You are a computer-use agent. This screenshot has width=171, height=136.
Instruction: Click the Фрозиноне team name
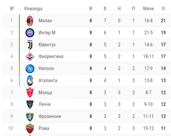50,116
